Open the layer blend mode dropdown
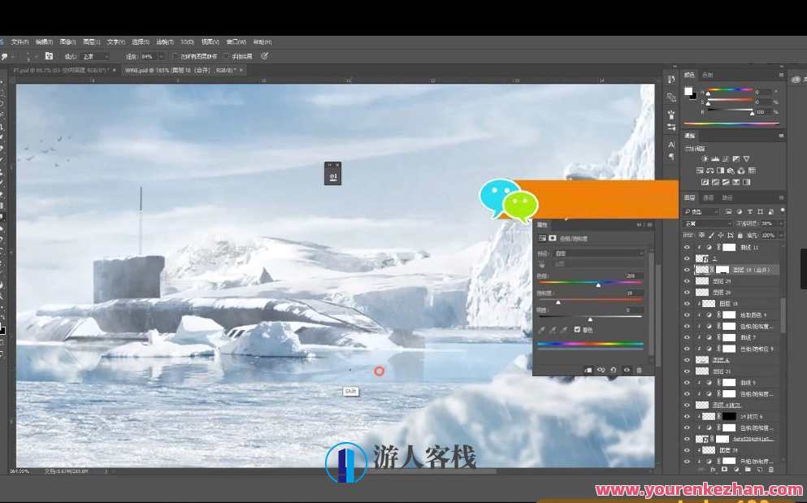The image size is (807, 503). pos(707,223)
